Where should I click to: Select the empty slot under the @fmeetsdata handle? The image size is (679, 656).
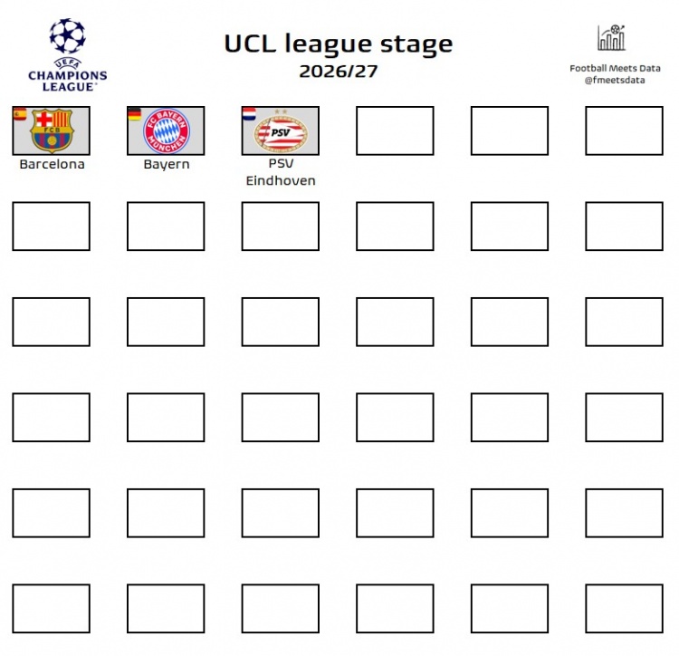coord(624,130)
